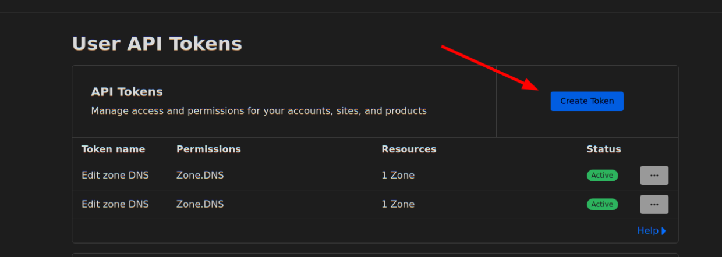This screenshot has height=257, width=722.
Task: Click the Manage access and permissions description
Action: 259,110
